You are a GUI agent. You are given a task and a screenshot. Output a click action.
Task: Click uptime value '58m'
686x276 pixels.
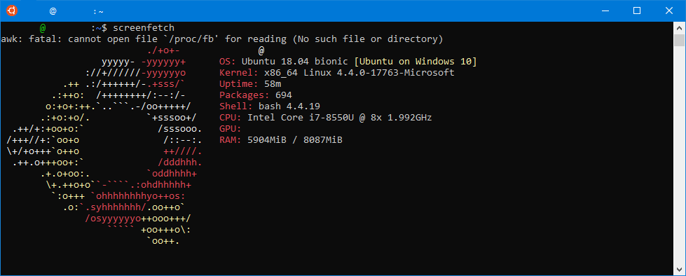click(273, 84)
